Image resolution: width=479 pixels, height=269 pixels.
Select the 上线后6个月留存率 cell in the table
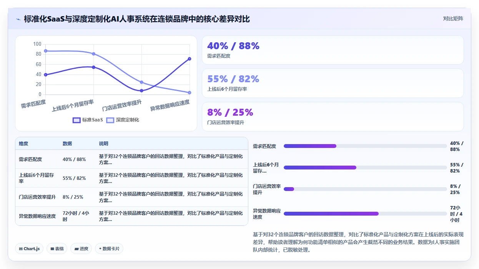coord(37,178)
